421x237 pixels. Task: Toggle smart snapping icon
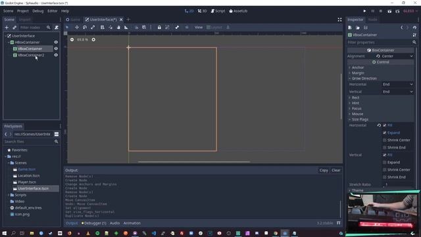[x=136, y=28]
